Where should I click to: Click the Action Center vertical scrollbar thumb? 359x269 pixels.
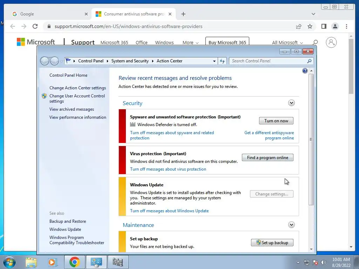coord(311,139)
